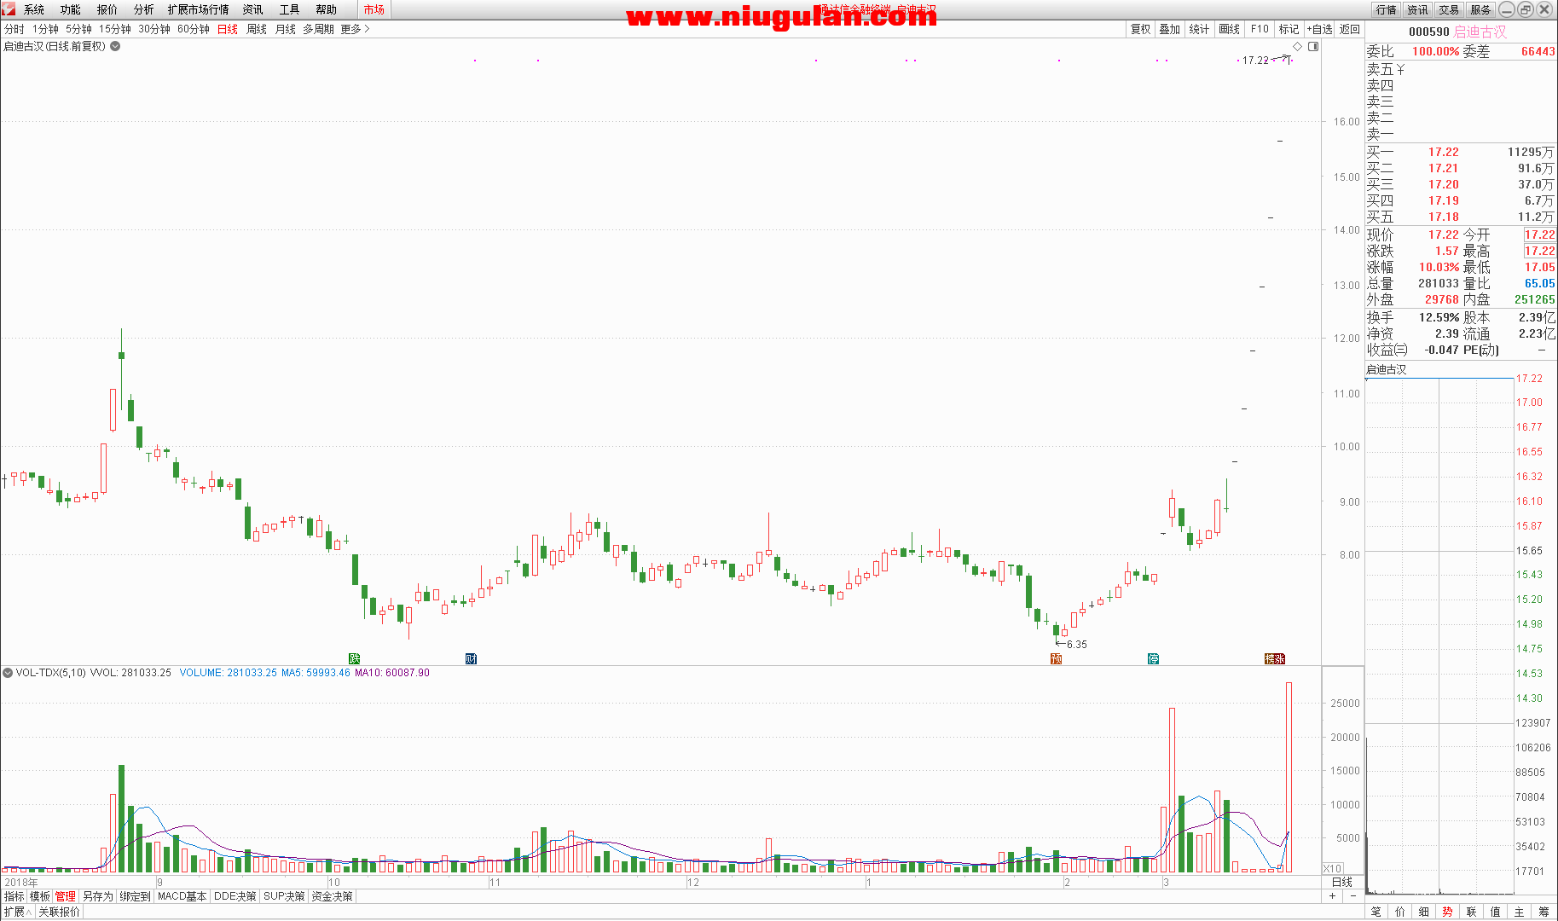The width and height of the screenshot is (1558, 921).
Task: Zoom out chart with minus button
Action: pos(1352,895)
